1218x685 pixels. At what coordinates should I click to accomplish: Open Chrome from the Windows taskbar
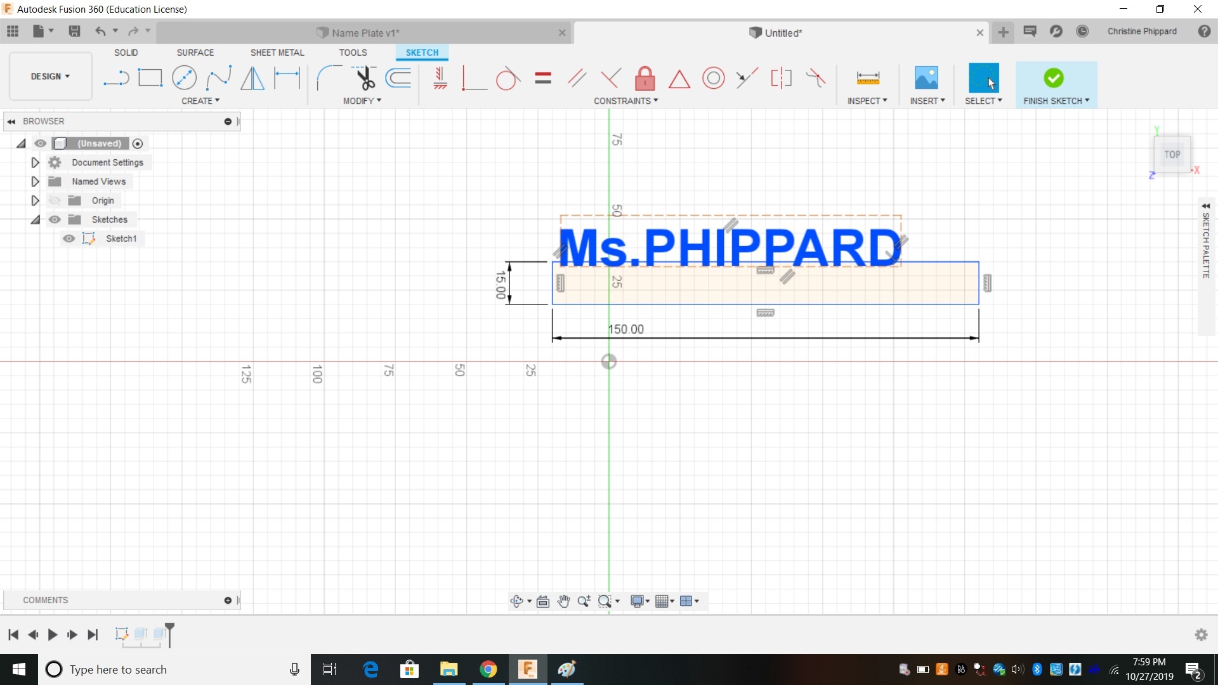tap(488, 669)
